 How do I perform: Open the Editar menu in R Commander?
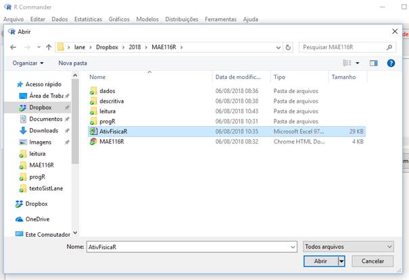[38, 20]
